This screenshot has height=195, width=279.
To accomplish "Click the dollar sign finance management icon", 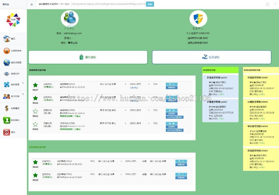I will 7,108.
